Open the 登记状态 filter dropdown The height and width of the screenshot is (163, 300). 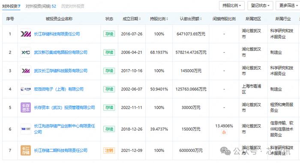coord(260,6)
